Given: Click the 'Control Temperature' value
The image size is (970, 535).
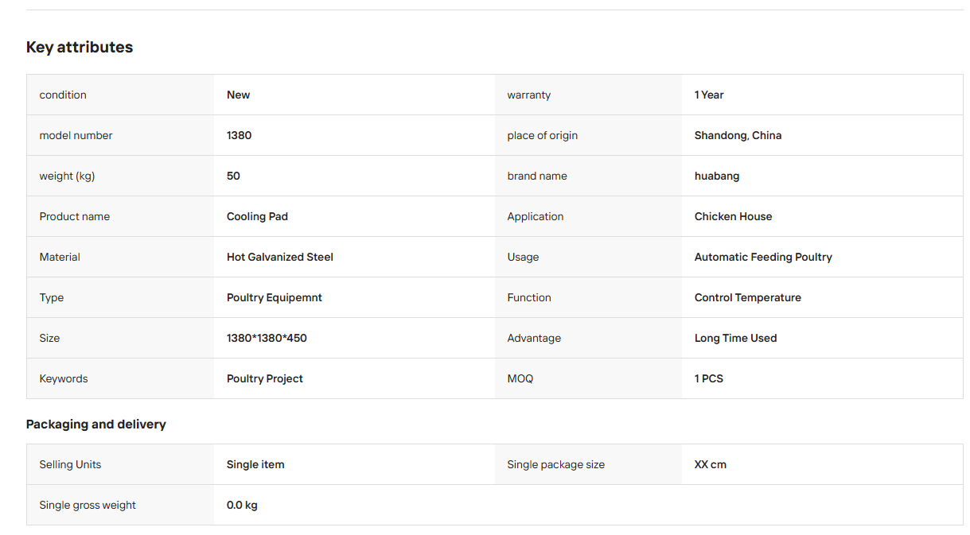Looking at the screenshot, I should pos(748,297).
